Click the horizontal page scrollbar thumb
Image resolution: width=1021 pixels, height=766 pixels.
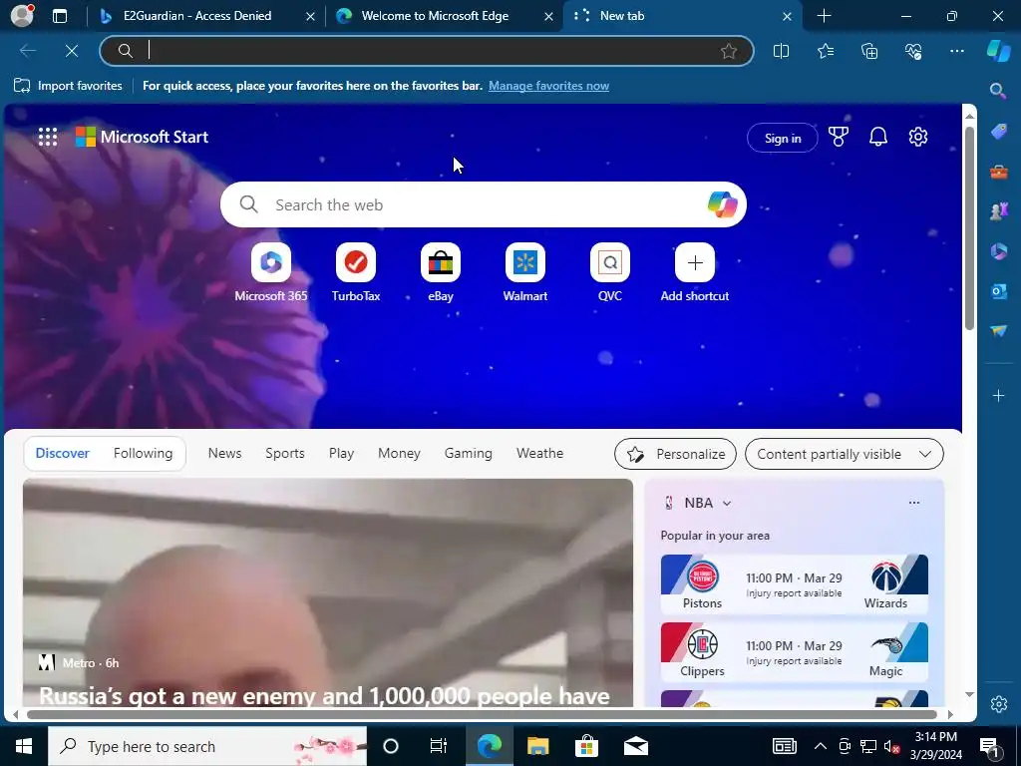point(482,714)
